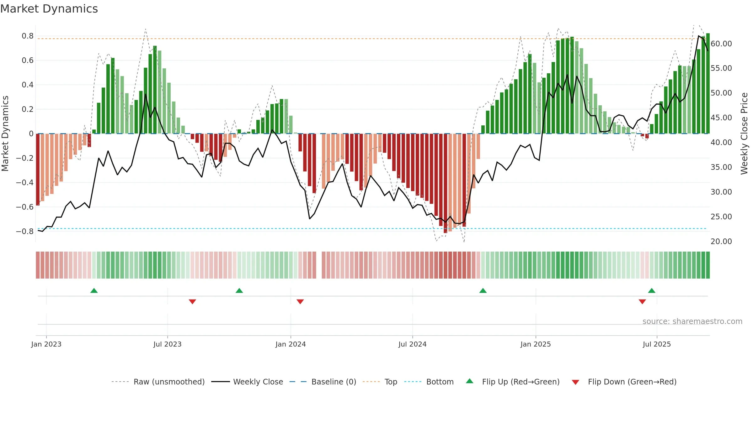
Task: Click the 0.8 left axis tick label
Action: [x=28, y=36]
